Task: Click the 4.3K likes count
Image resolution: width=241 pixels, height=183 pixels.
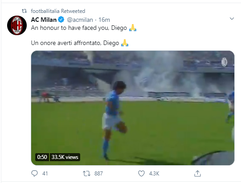Action: (154, 174)
